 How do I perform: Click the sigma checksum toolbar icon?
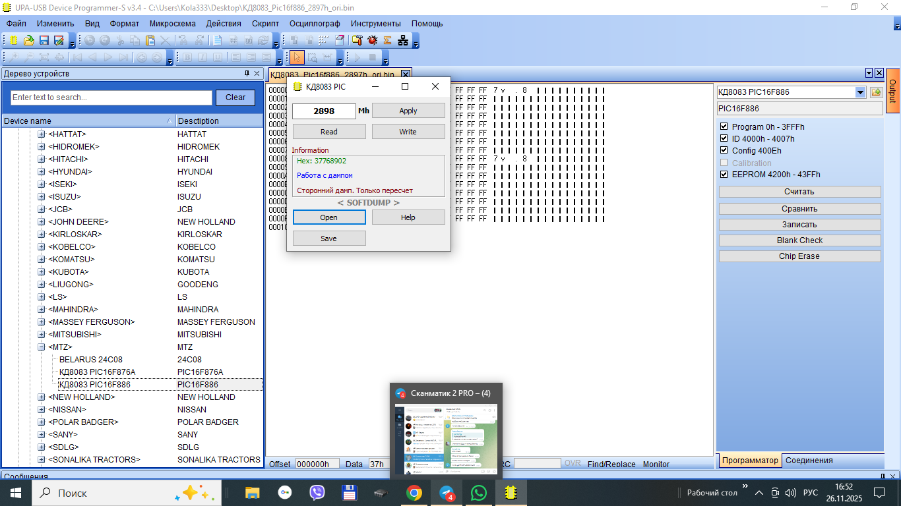coord(387,40)
